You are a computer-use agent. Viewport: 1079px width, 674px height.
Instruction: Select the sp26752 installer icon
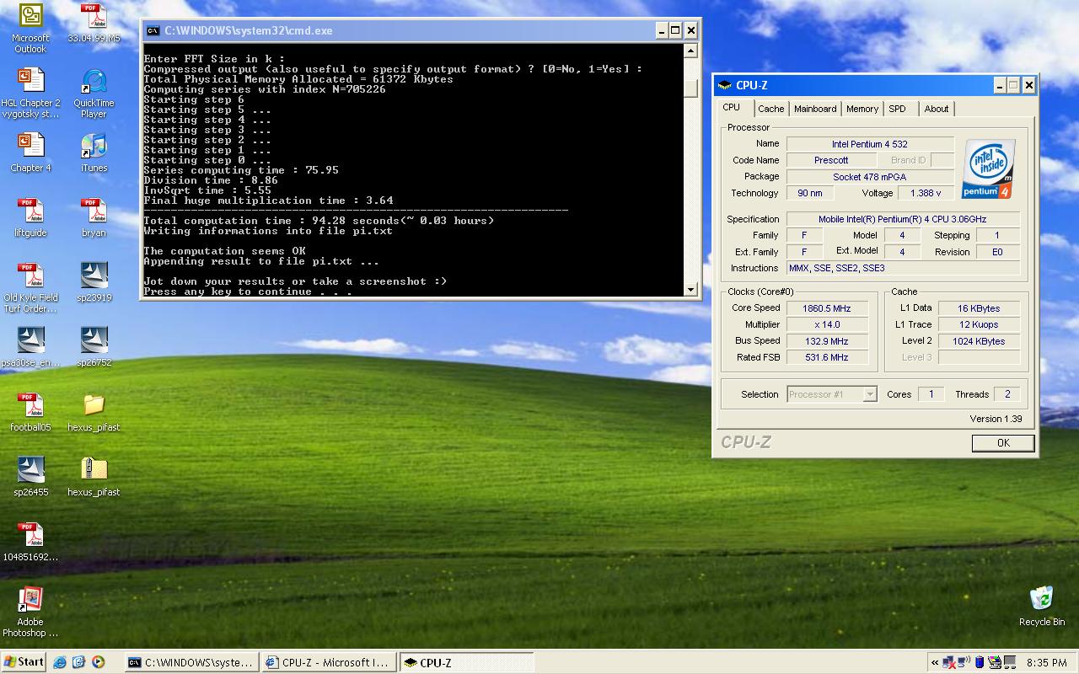94,347
